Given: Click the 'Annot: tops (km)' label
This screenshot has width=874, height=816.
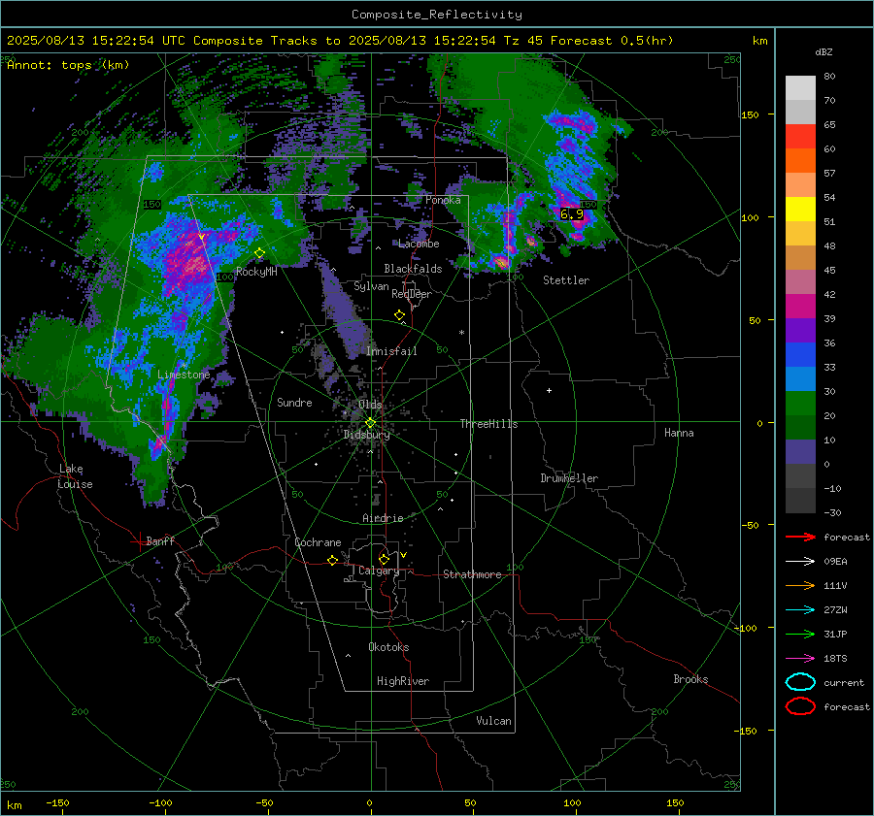Looking at the screenshot, I should tap(68, 65).
